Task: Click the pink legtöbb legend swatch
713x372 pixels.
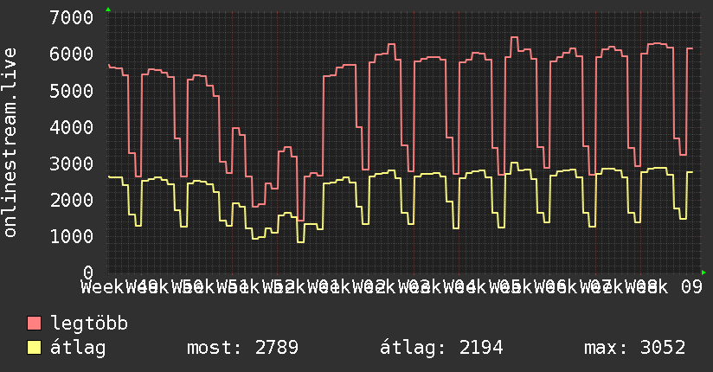Action: [x=34, y=323]
